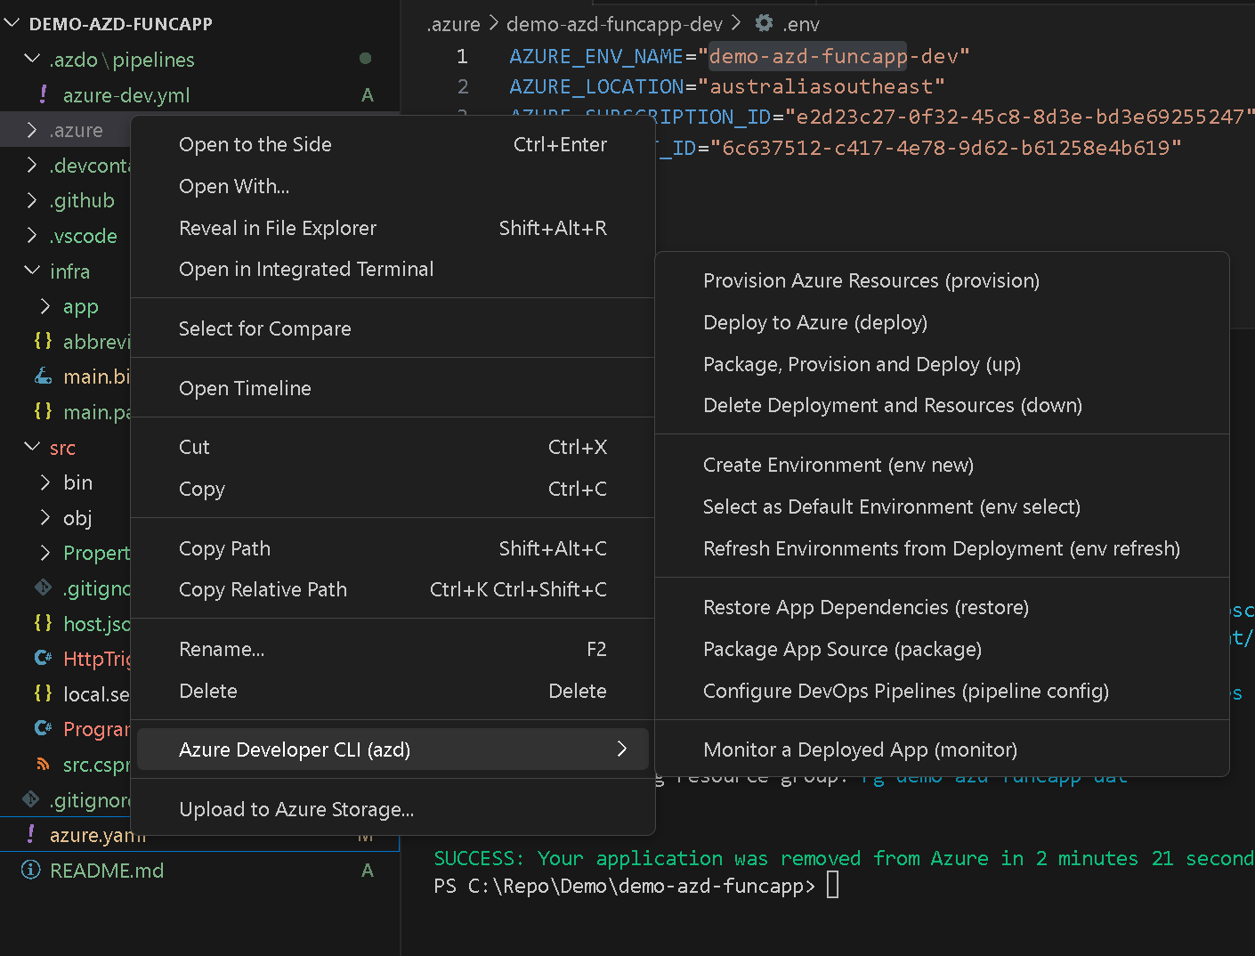
Task: Collapse the infra folder
Action: (32, 271)
